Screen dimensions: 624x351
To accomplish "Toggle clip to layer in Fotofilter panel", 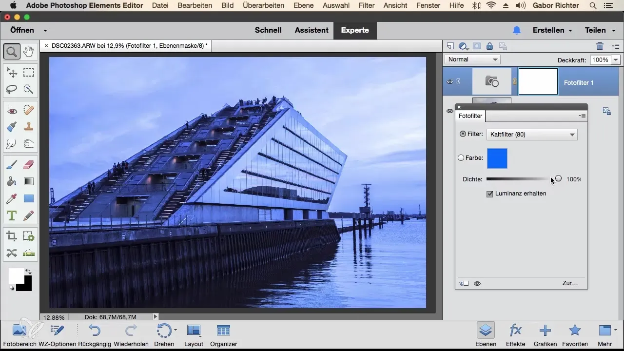I will click(x=464, y=283).
